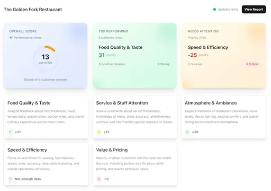
Task: Open the Needs Attention card
Action: pos(224,55)
